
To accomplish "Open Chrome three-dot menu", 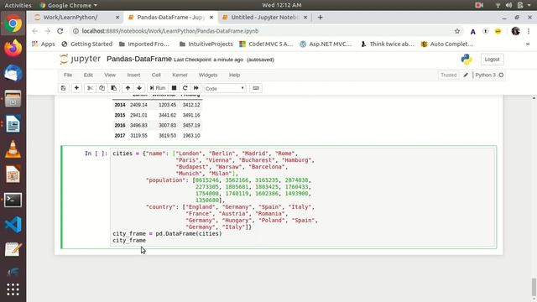I will point(529,31).
